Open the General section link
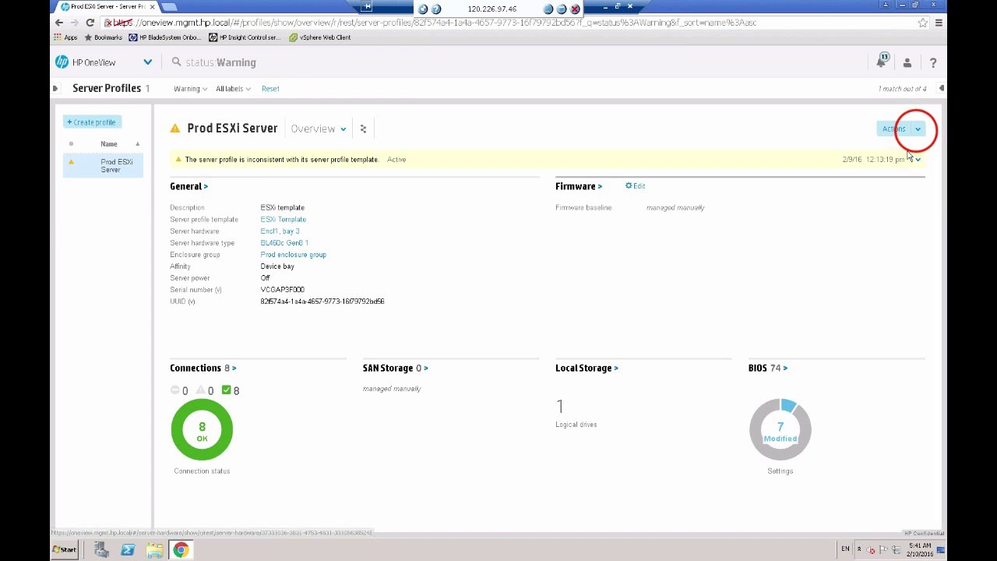 (x=188, y=186)
